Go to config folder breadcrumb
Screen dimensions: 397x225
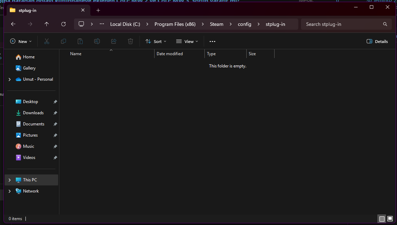pos(245,24)
